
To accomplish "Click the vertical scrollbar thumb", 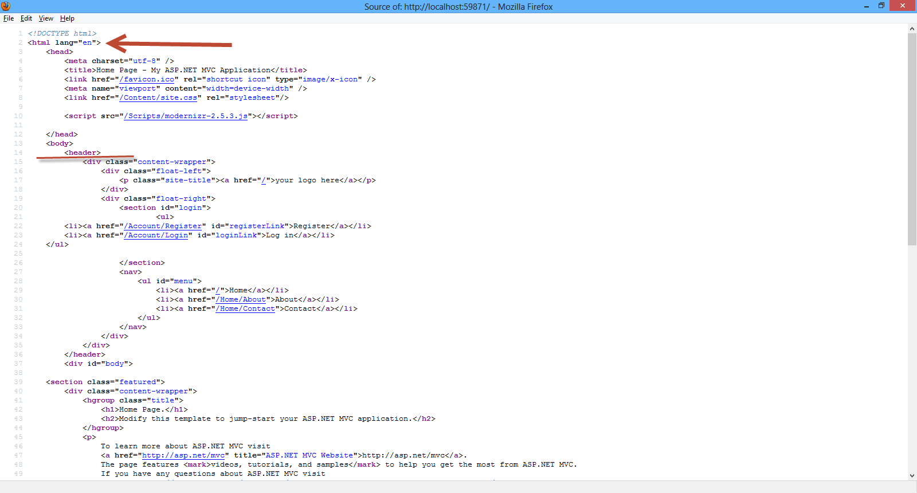I will [x=912, y=139].
